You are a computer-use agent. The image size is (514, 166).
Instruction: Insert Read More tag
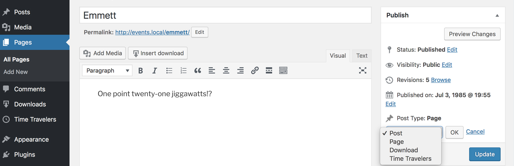coord(269,70)
